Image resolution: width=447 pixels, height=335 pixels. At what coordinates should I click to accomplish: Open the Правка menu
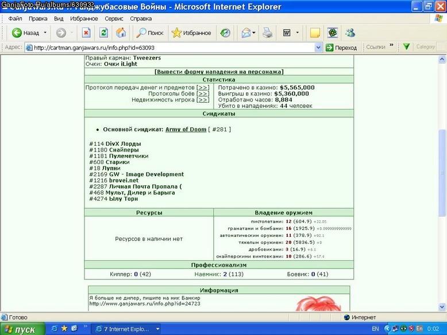pos(38,18)
